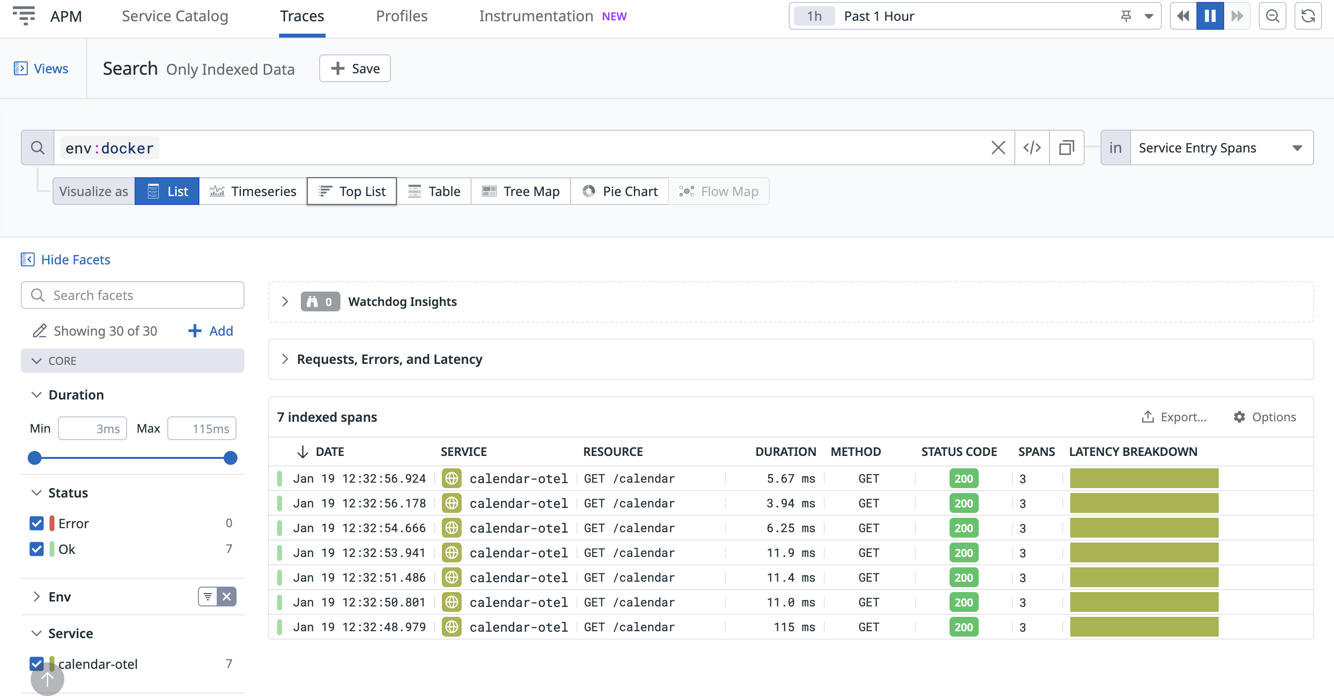Viewport: 1334px width, 700px height.
Task: Collapse the Duration facet
Action: tap(36, 395)
